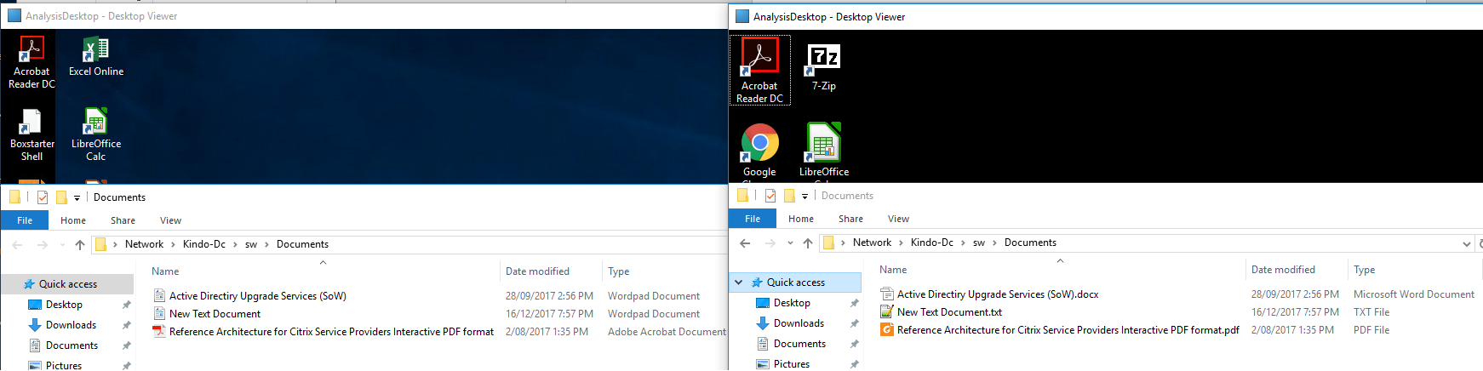Open Recent locations dropdown in right Explorer

(x=790, y=243)
